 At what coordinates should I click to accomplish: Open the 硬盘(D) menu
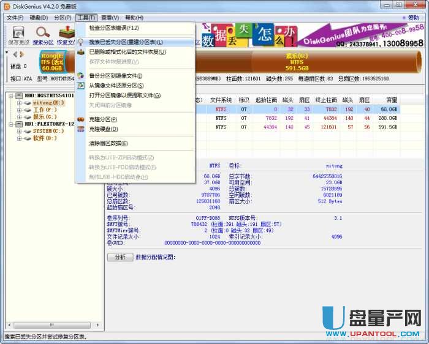[39, 18]
